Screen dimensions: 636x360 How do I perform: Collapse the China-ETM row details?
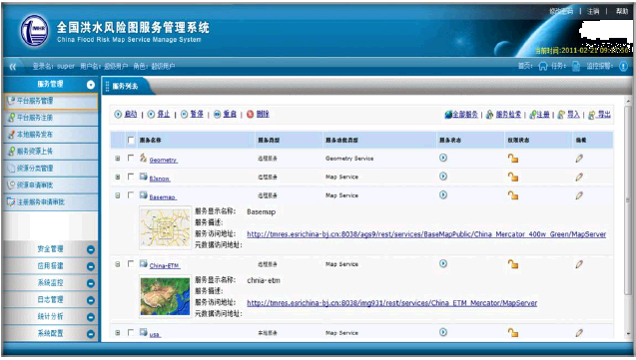click(x=117, y=264)
